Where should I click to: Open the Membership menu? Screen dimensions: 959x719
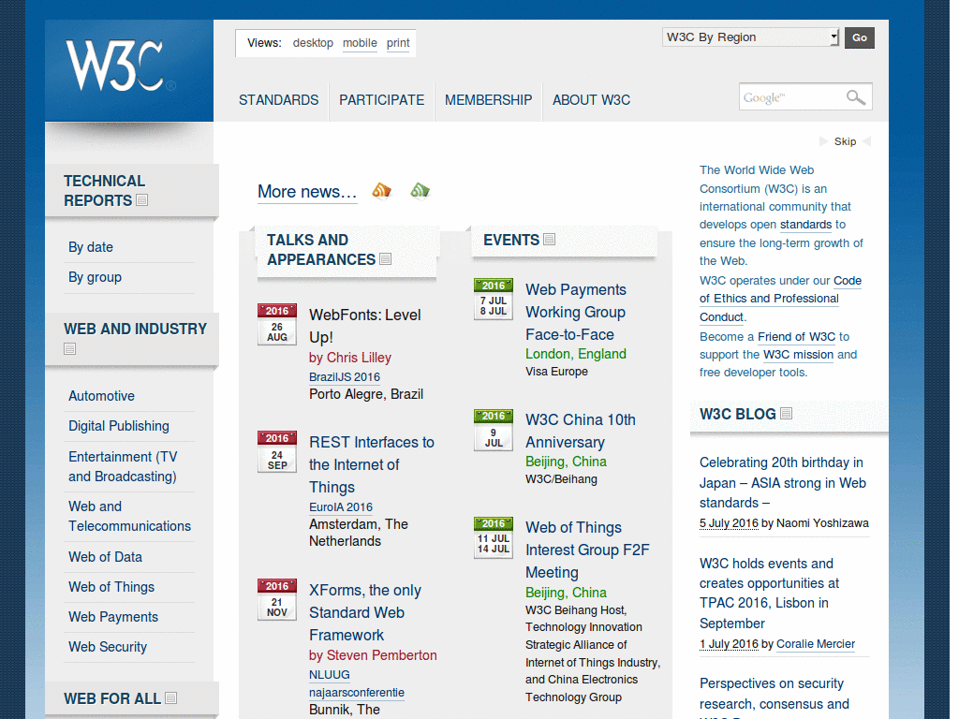[488, 99]
